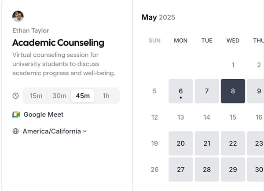Choose May 21 on the calendar
The image size is (264, 191).
click(x=207, y=143)
